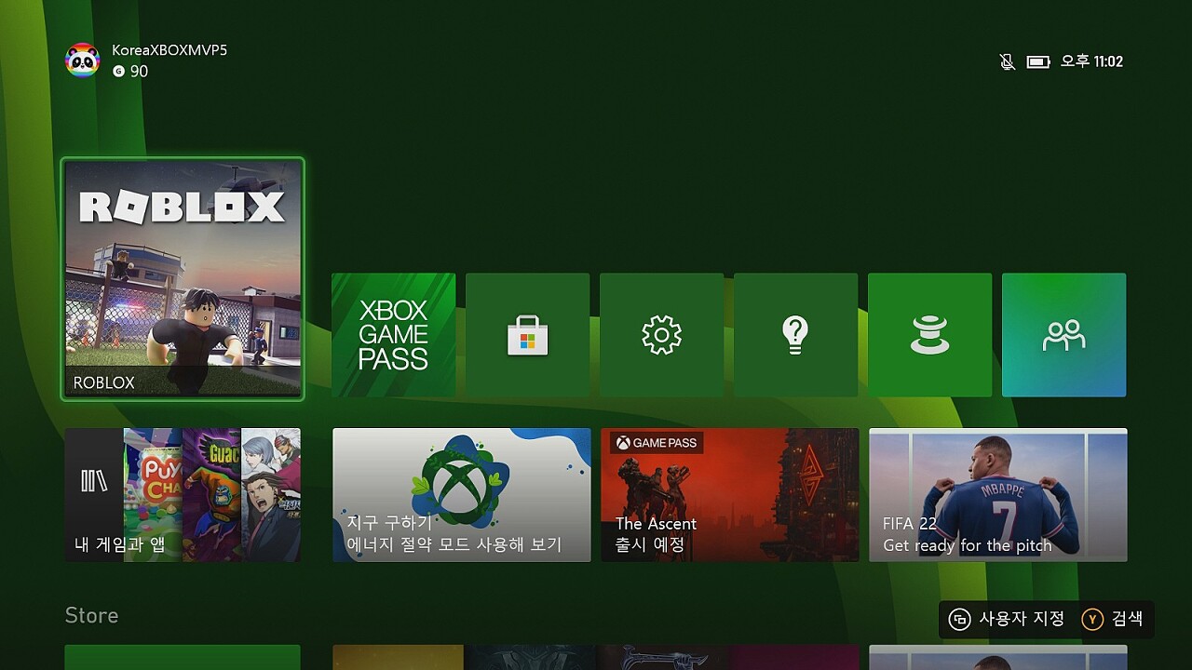Image resolution: width=1192 pixels, height=670 pixels.
Task: Click the gamerscore value 90
Action: pyautogui.click(x=139, y=72)
